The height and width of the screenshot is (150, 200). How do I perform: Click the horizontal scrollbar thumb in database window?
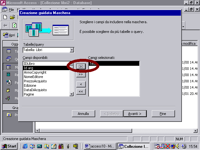pos(85,131)
